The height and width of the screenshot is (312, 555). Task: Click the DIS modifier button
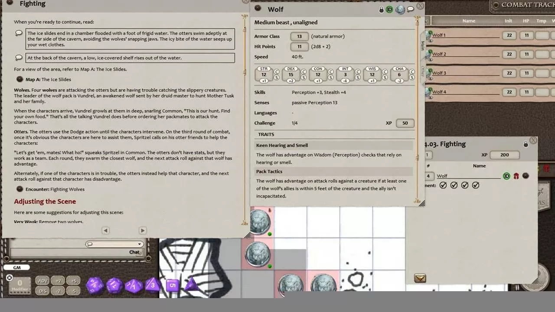coord(43,291)
